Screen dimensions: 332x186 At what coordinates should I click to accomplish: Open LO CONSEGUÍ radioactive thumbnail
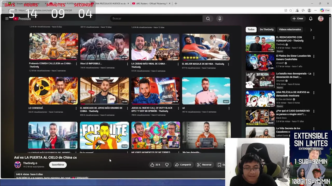coord(53,91)
